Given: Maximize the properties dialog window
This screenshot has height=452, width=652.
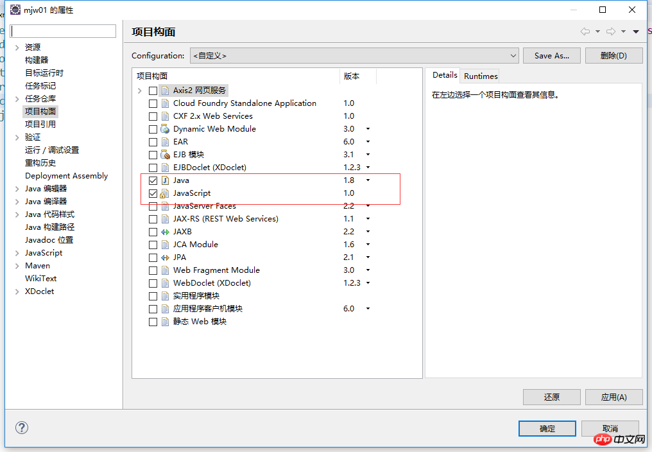Looking at the screenshot, I should [603, 10].
